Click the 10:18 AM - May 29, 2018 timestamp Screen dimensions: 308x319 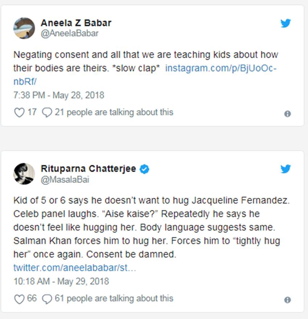(61, 281)
